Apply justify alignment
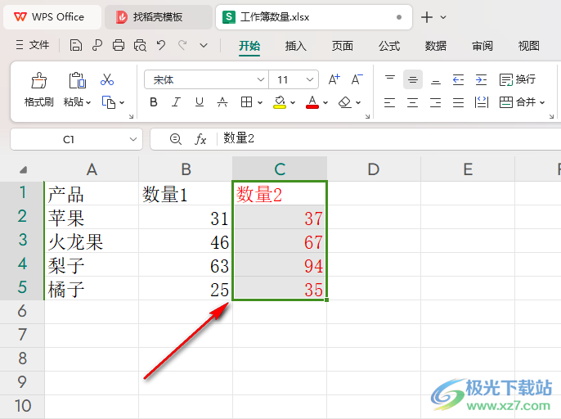This screenshot has width=561, height=419. pos(458,103)
